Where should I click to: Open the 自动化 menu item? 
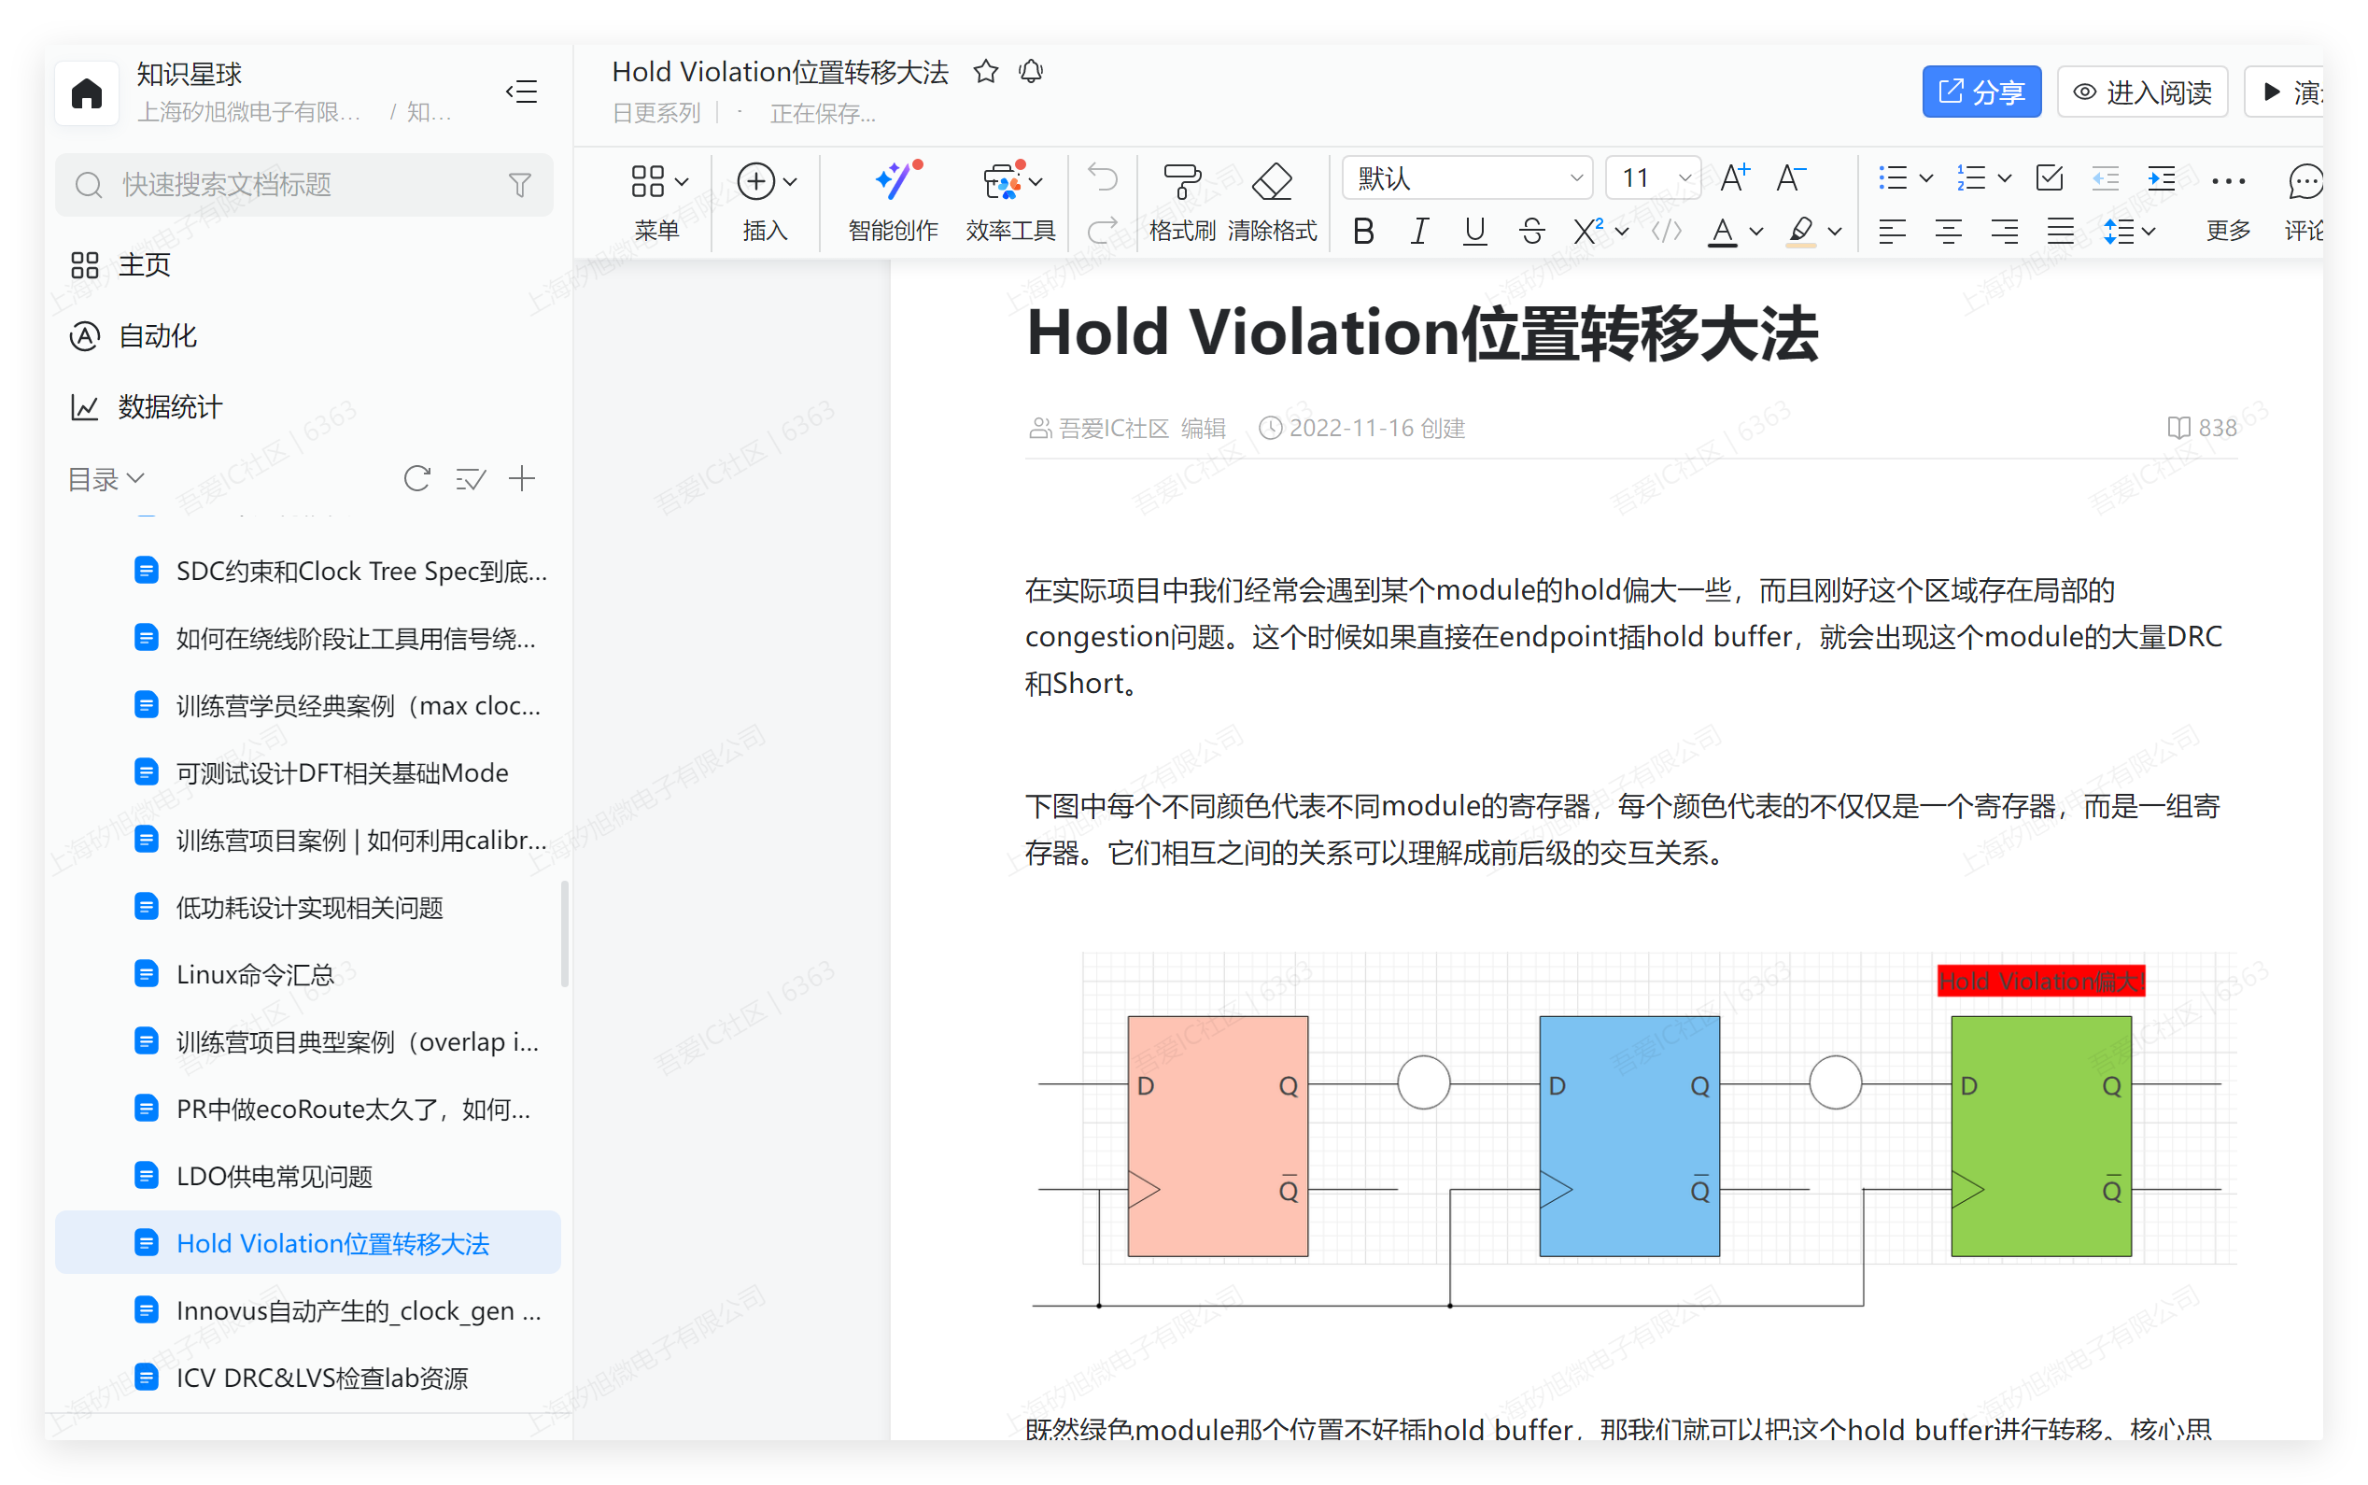[x=157, y=336]
